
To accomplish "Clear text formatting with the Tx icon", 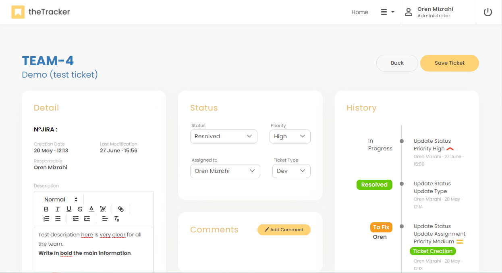I will [116, 219].
